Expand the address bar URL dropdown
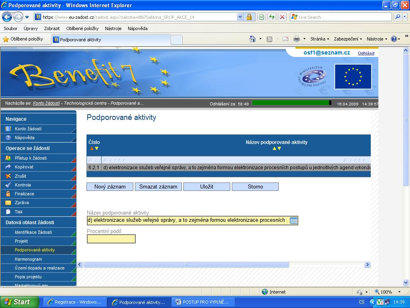The width and height of the screenshot is (410, 308). (x=240, y=17)
